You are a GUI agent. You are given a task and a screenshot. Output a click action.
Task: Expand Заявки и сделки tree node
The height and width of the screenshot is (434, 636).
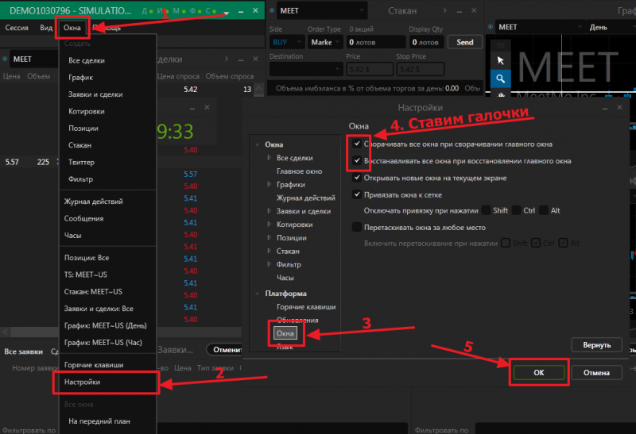269,211
